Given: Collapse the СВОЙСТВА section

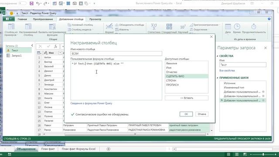Looking at the screenshot, I should (x=218, y=56).
